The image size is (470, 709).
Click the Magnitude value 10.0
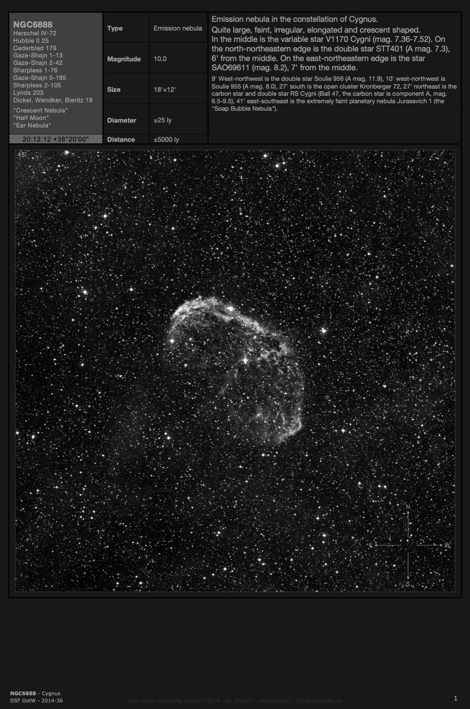click(160, 59)
